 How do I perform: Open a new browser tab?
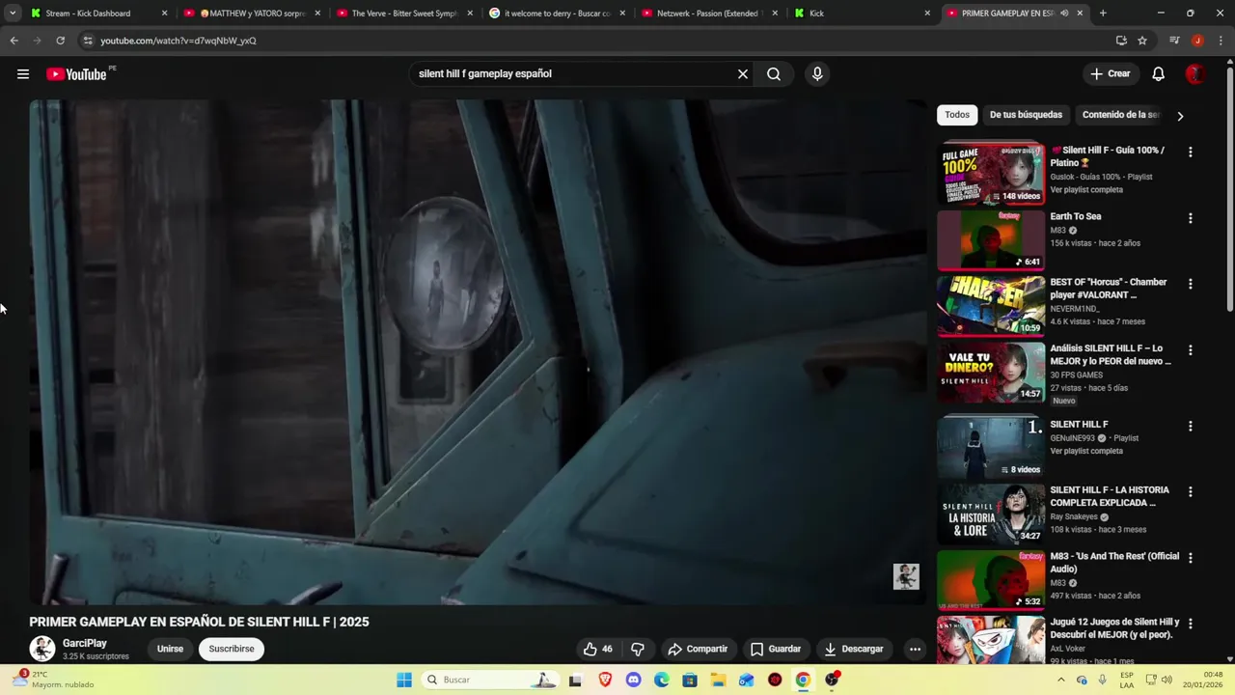(x=1103, y=14)
